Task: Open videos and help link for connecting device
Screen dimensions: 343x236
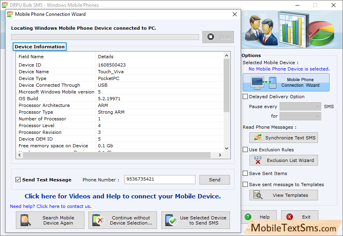Action: (123, 196)
